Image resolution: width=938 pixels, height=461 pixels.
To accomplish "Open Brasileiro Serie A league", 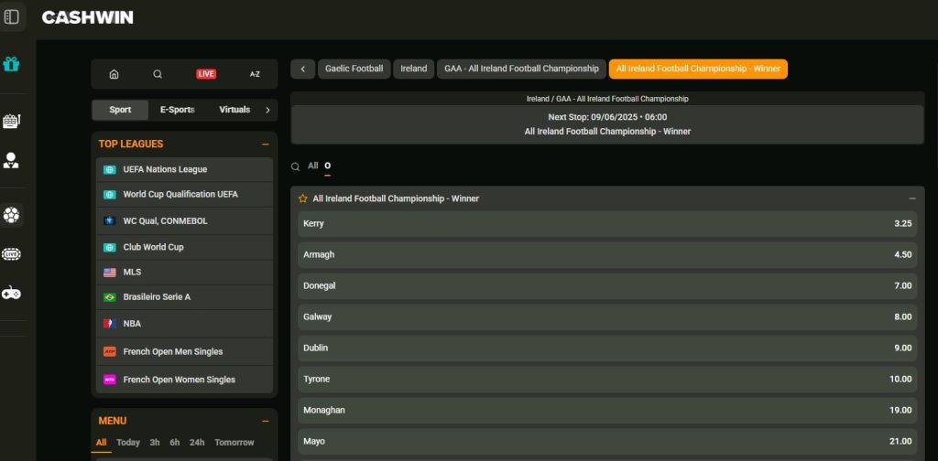I will coord(184,297).
